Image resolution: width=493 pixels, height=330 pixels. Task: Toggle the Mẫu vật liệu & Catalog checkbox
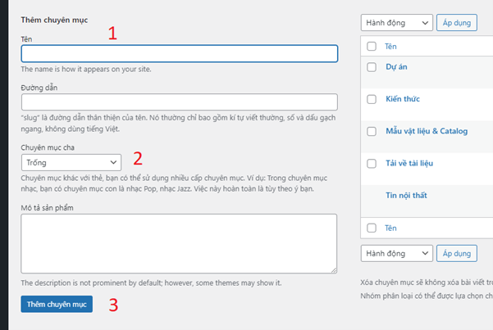click(372, 131)
